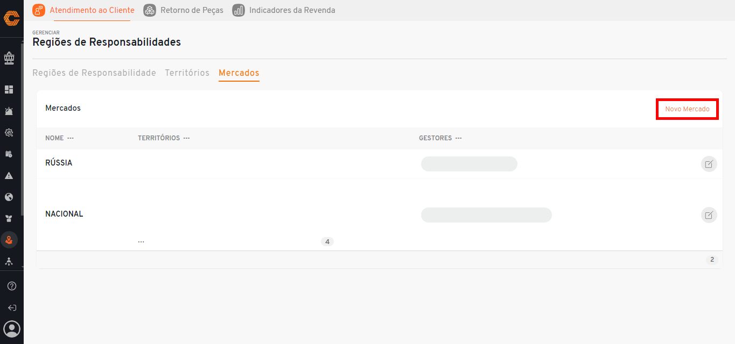Open TERRITÓRIOS column options ellipsis

[186, 138]
